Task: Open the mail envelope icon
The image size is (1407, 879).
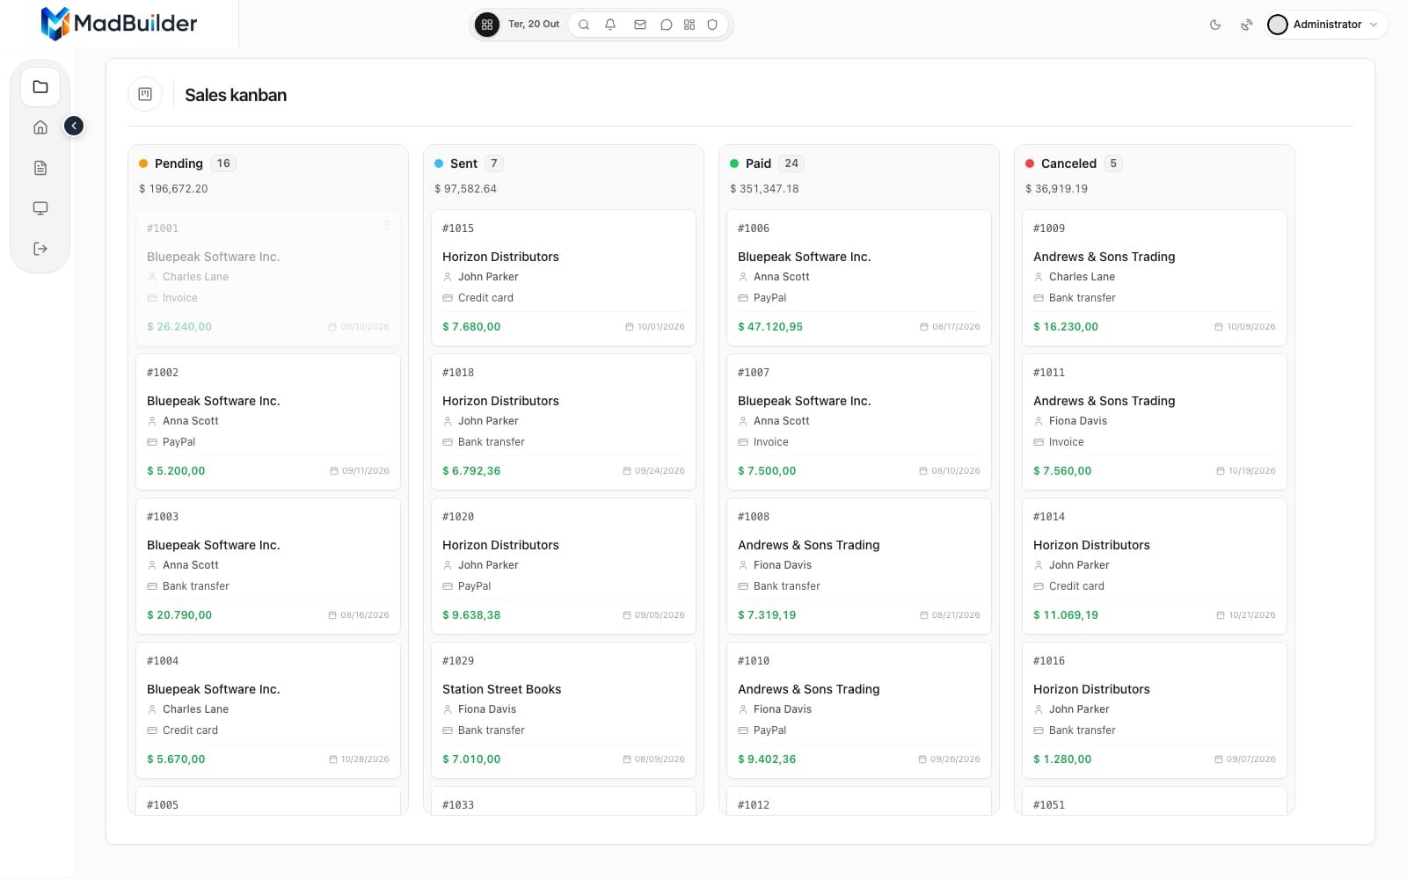Action: (640, 25)
